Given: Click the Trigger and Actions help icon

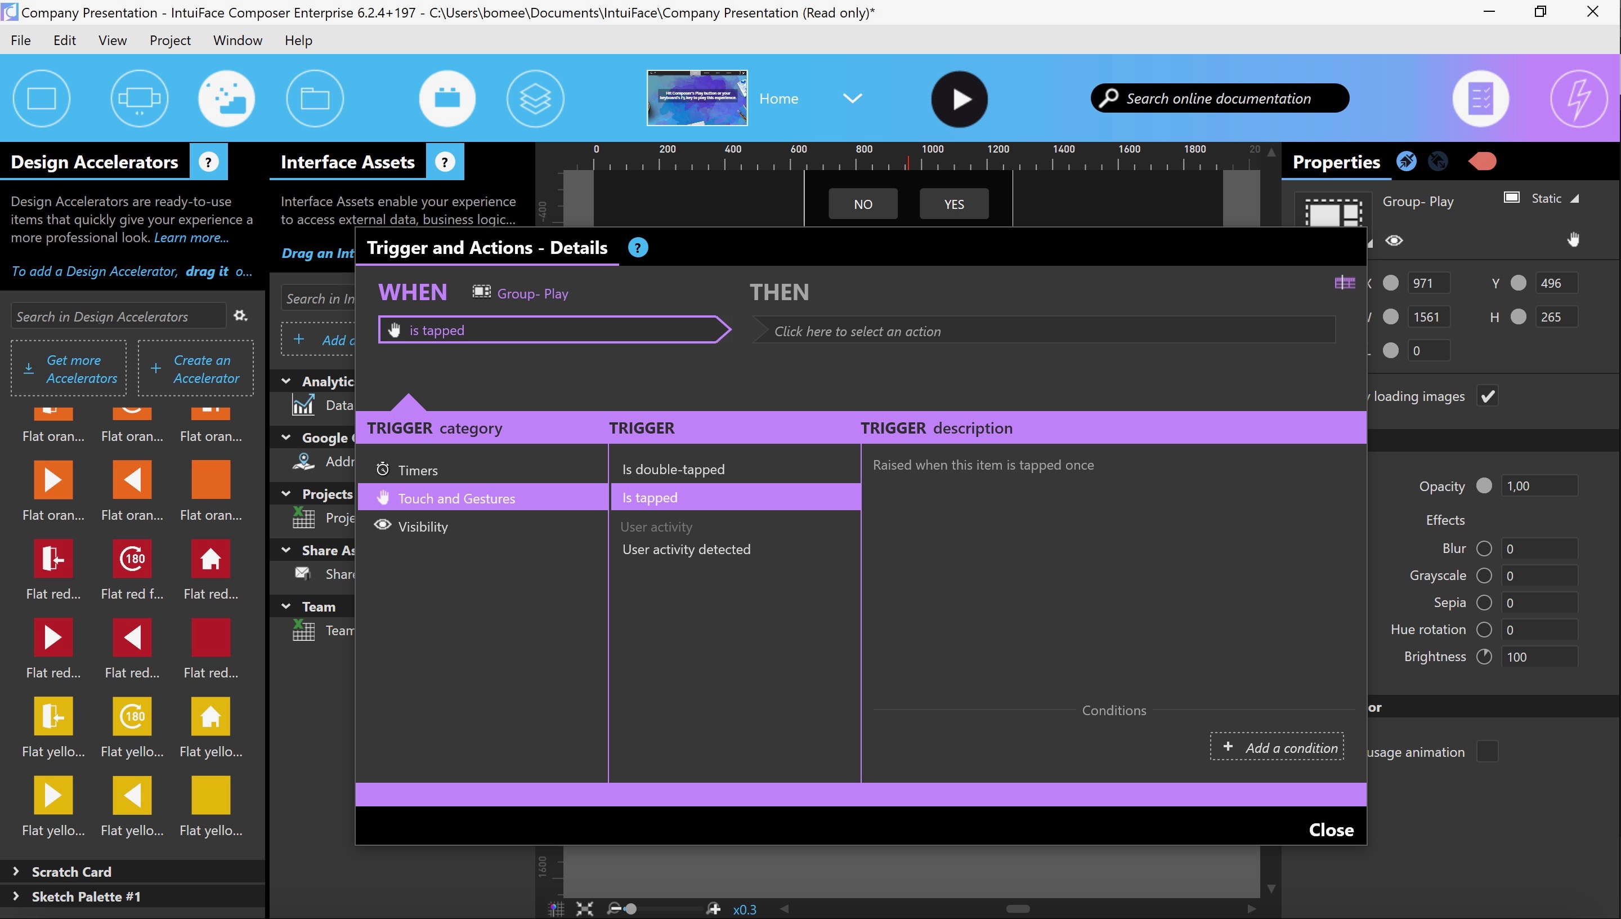Looking at the screenshot, I should click(638, 247).
